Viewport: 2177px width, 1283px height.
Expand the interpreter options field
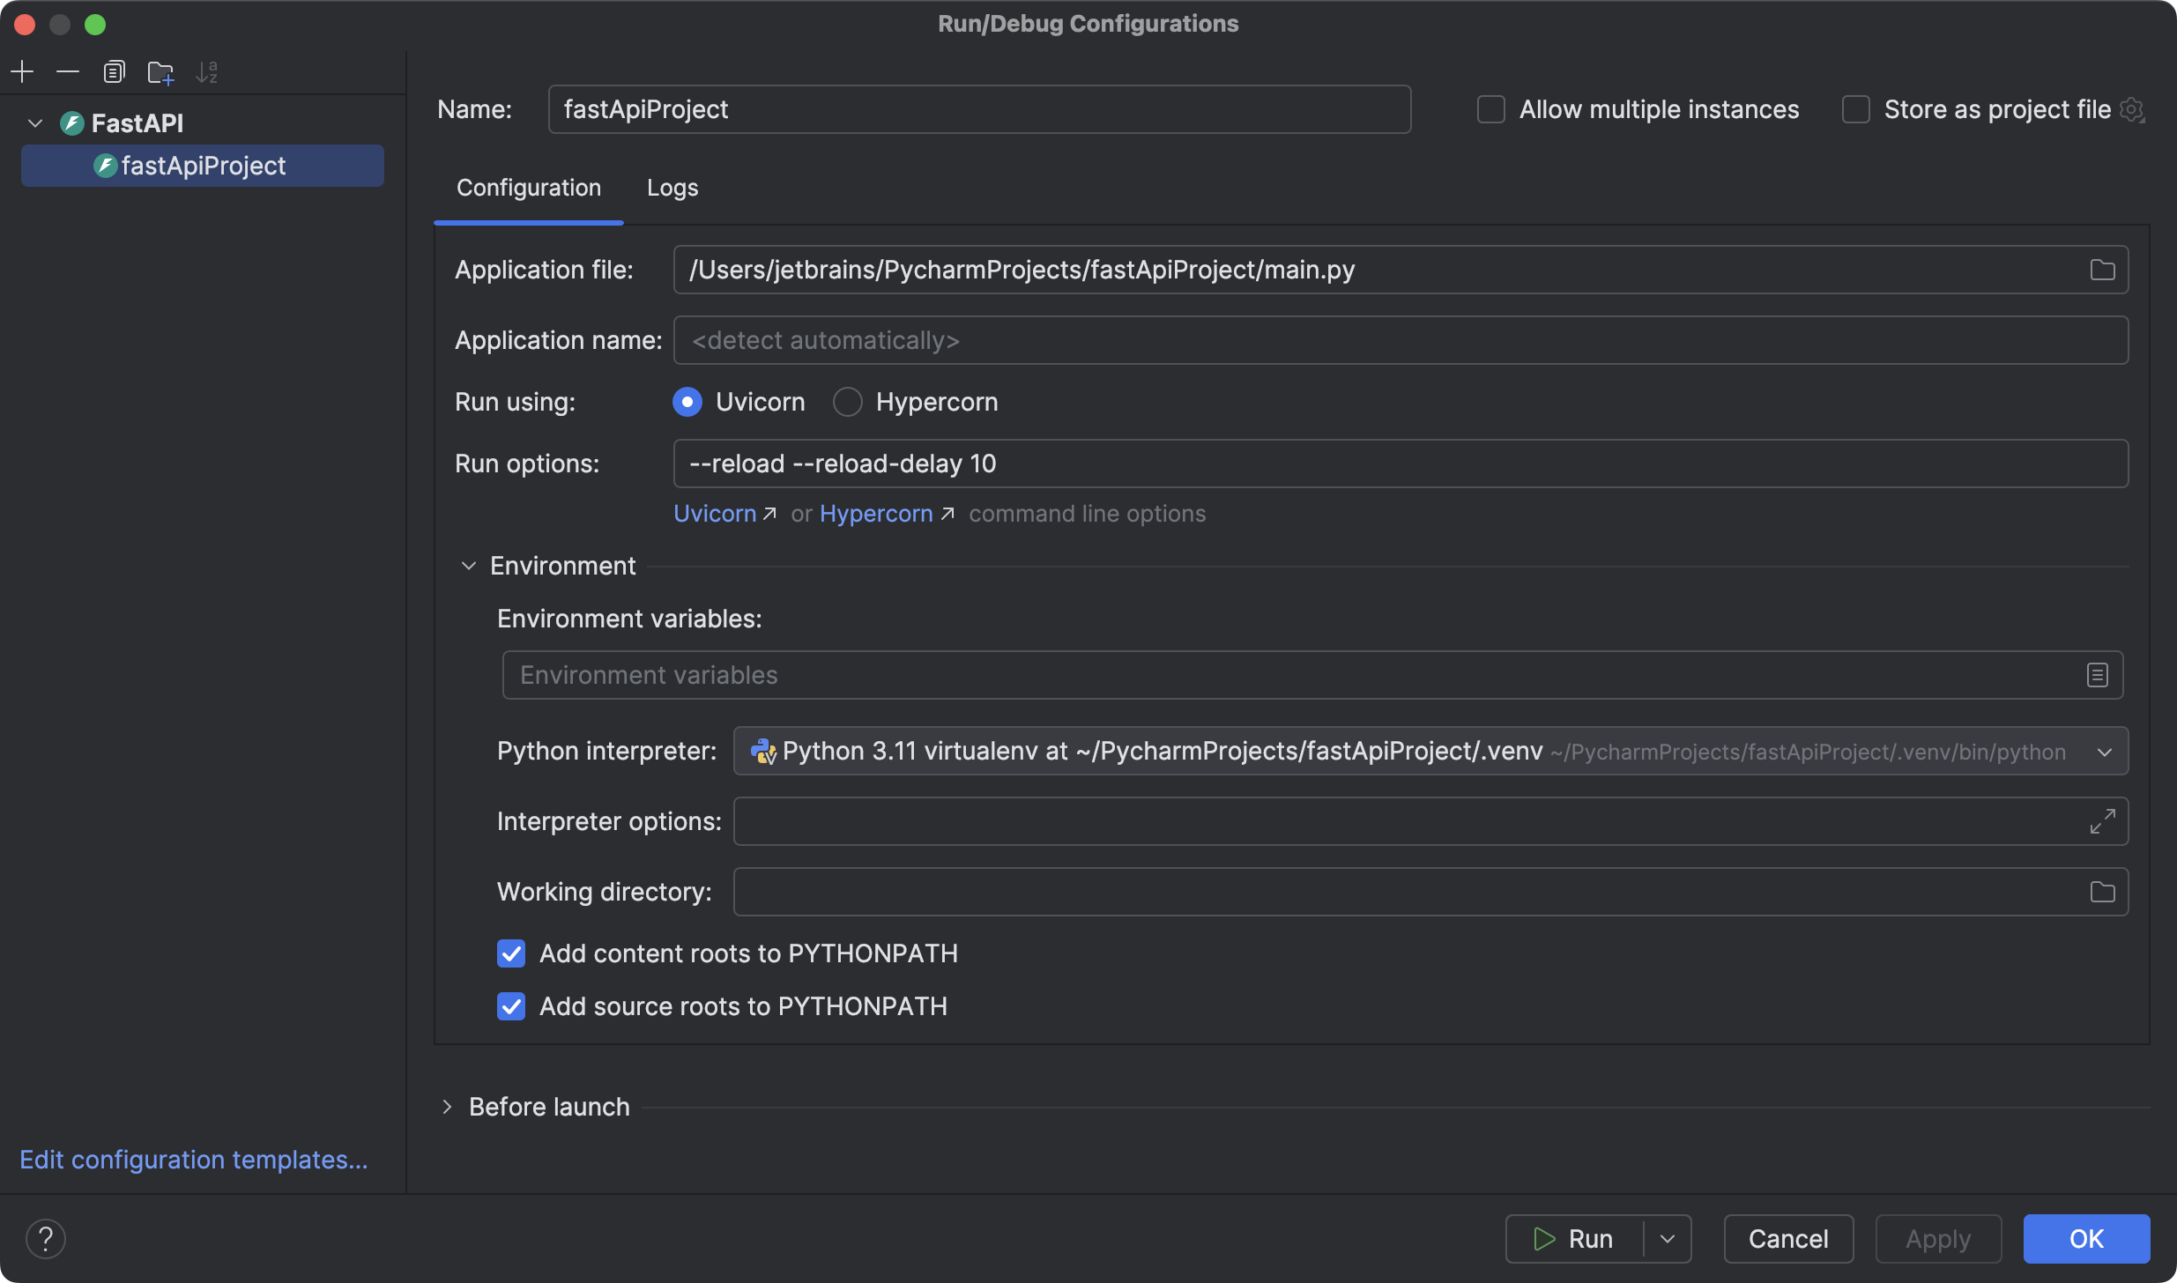[2103, 820]
